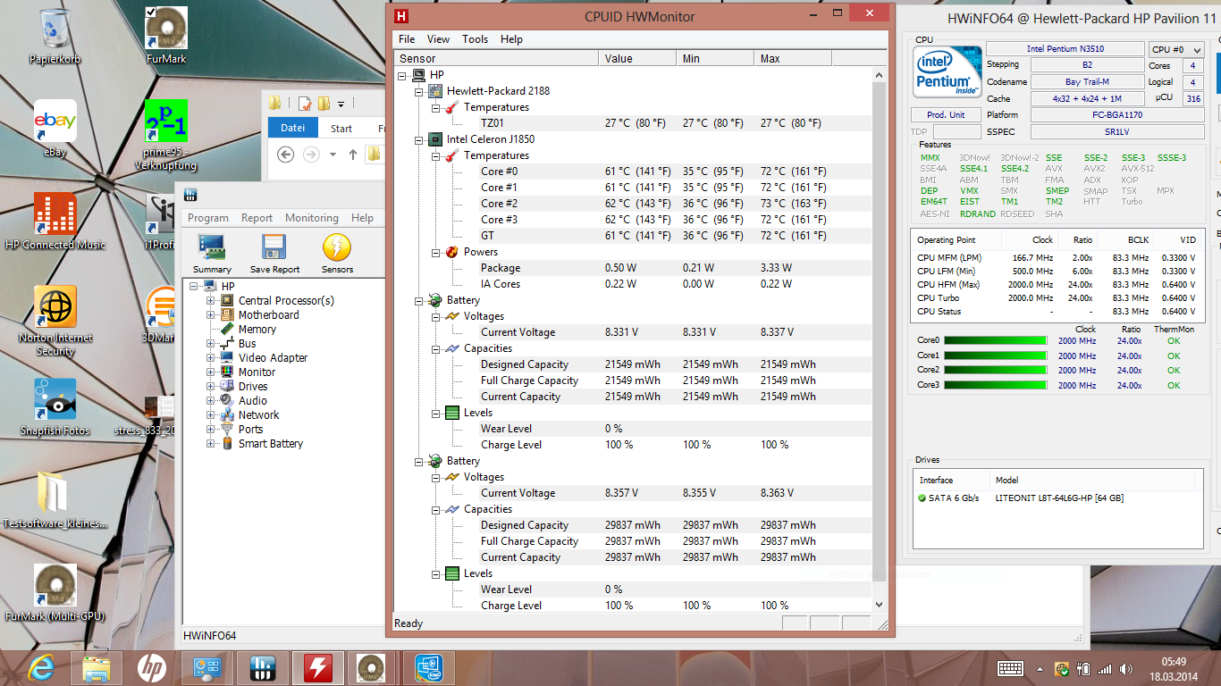Image resolution: width=1221 pixels, height=686 pixels.
Task: Click the Core3 green usage bar
Action: pyautogui.click(x=995, y=386)
